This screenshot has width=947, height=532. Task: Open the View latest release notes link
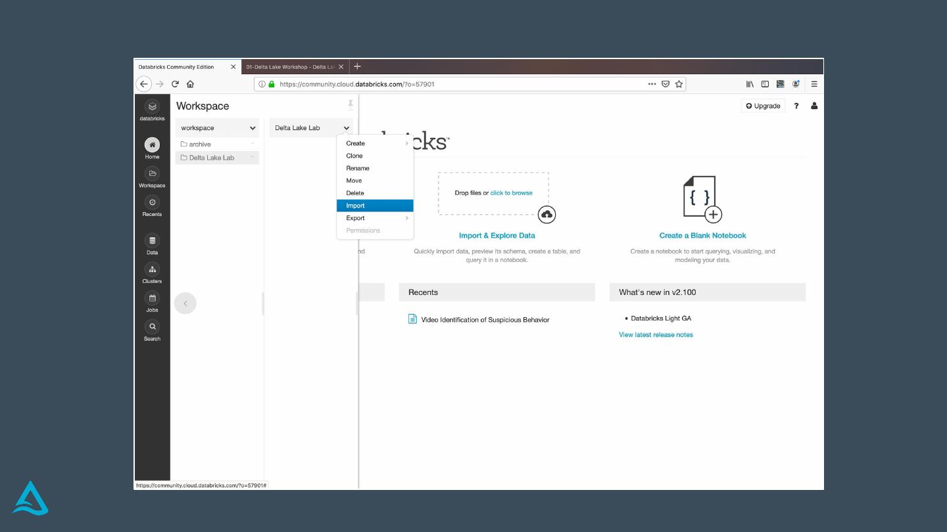click(x=656, y=335)
